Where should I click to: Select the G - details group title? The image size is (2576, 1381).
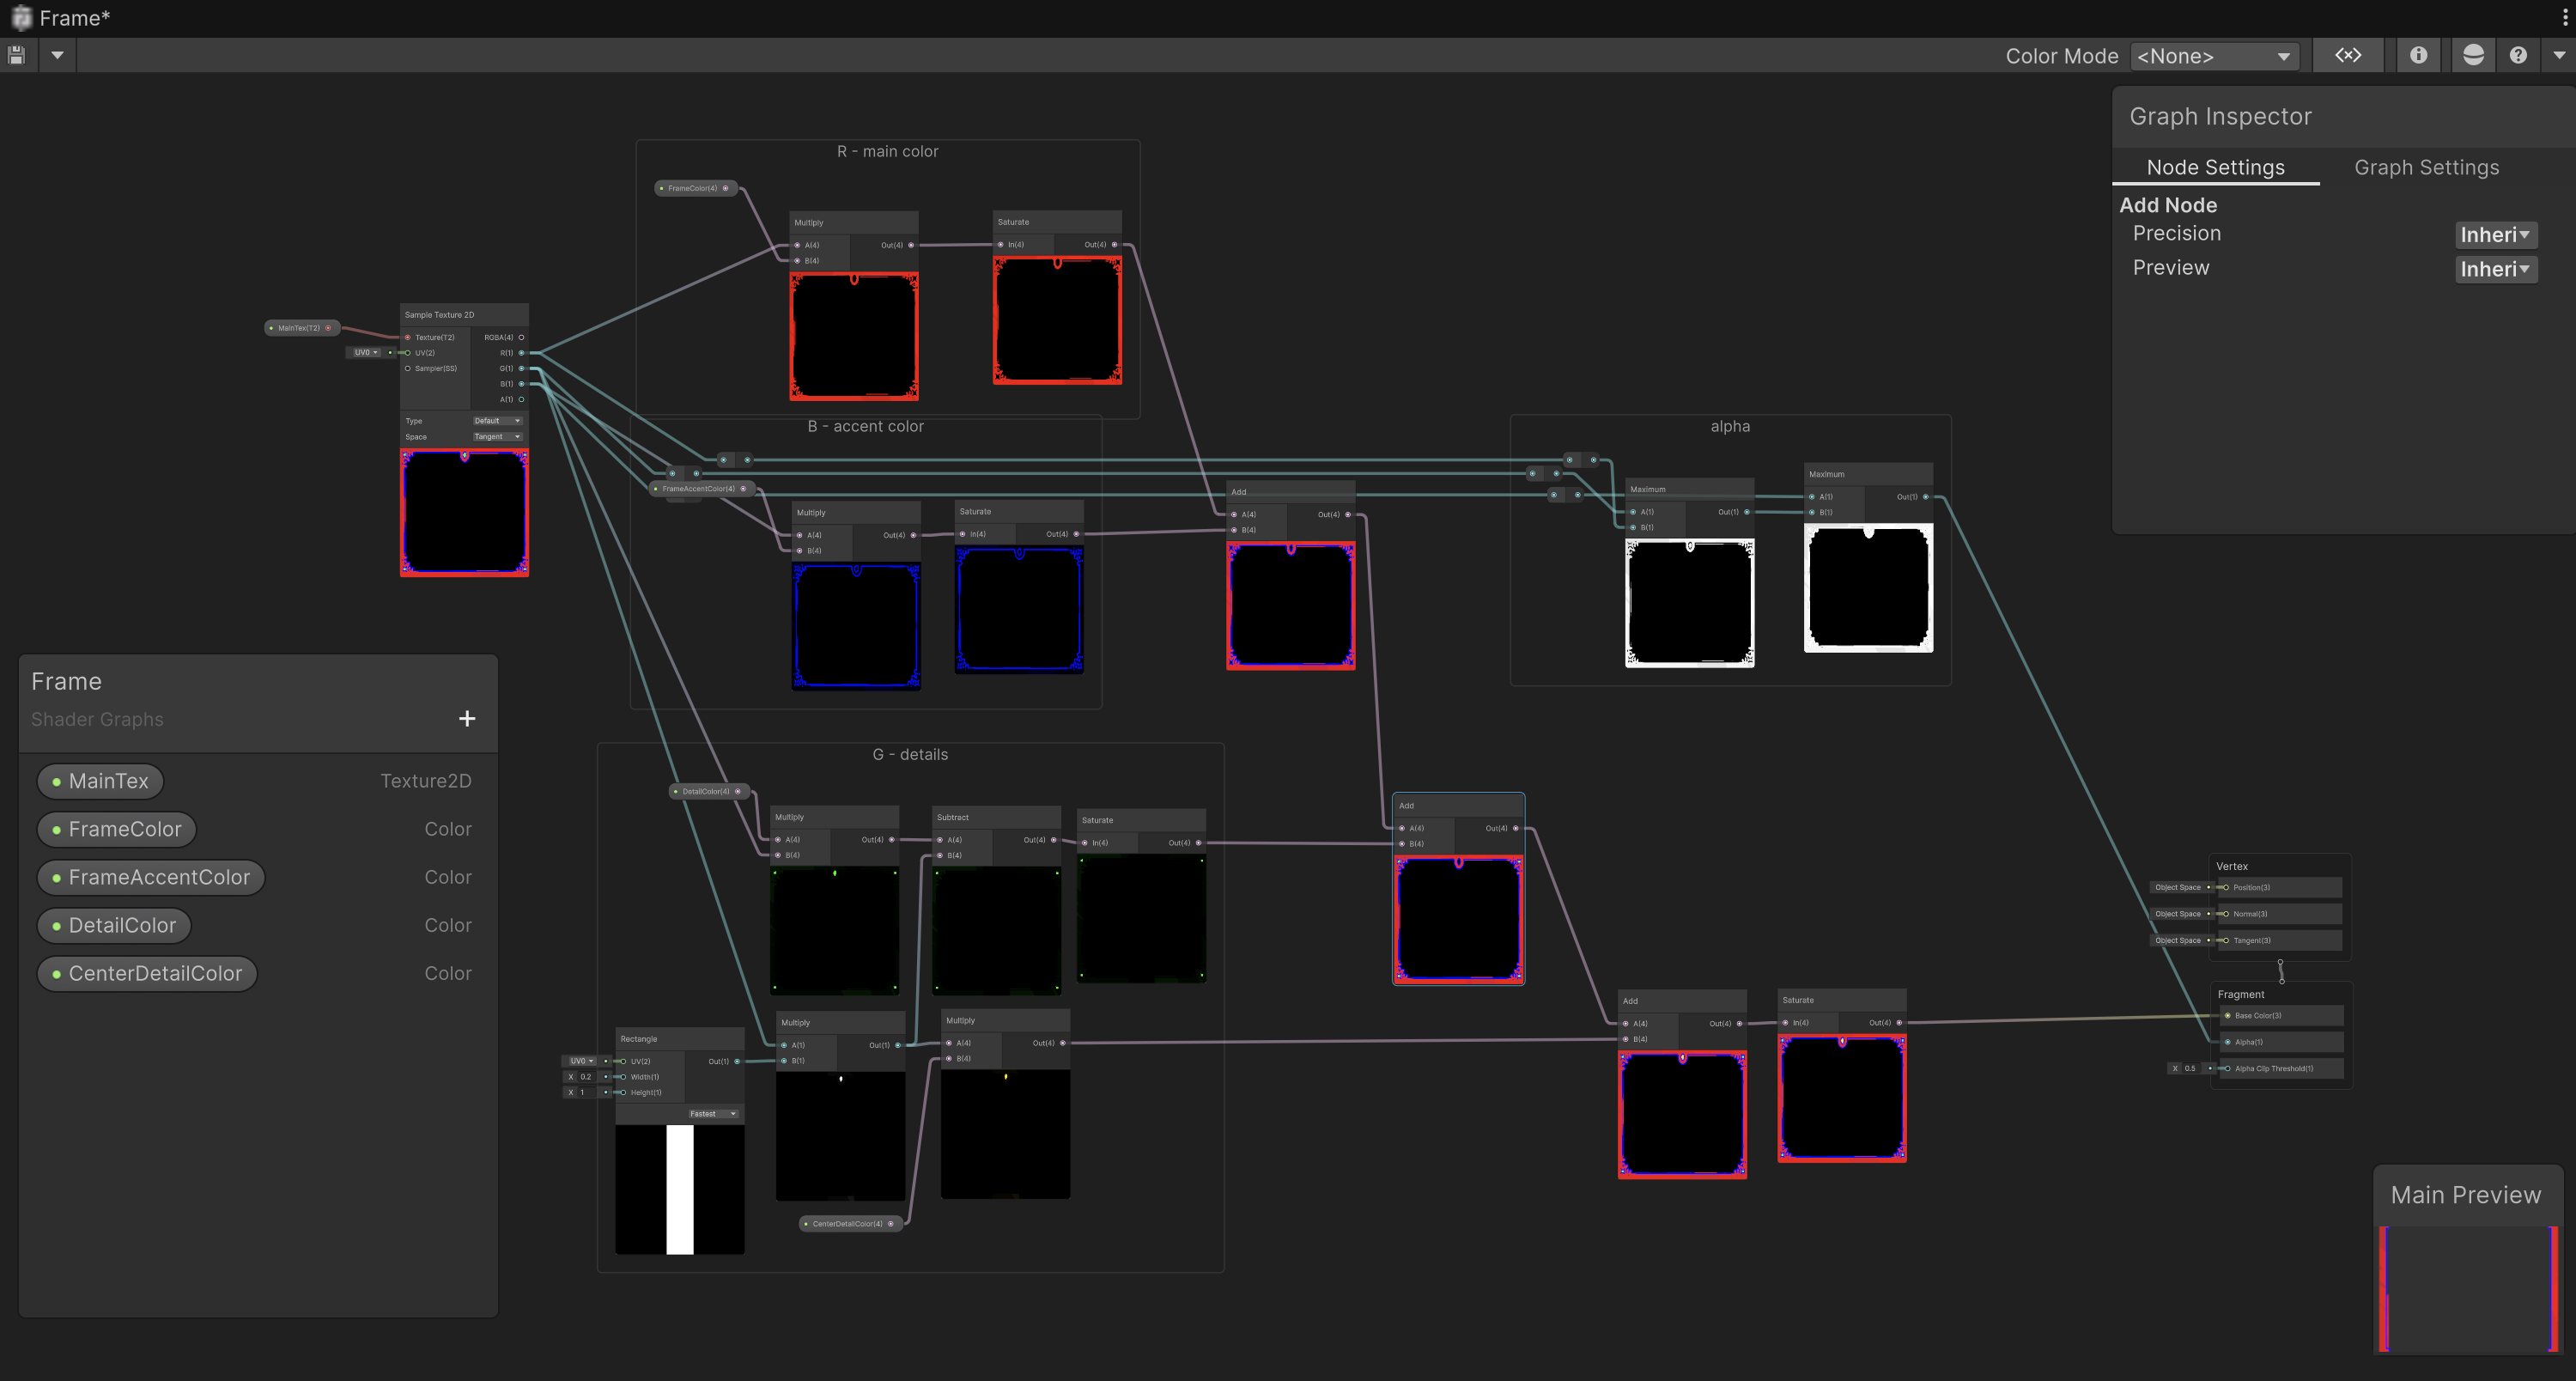tap(910, 754)
